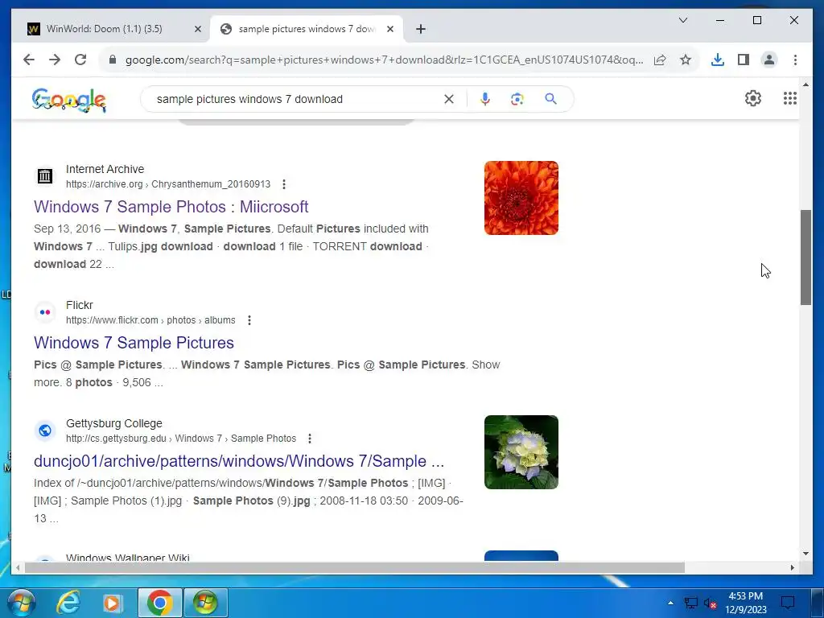Click the flickr.com photos albums URL

[150, 320]
